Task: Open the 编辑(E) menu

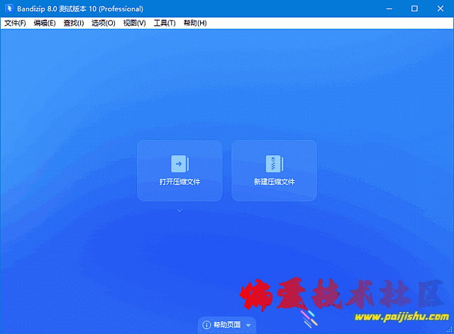Action: (x=45, y=23)
